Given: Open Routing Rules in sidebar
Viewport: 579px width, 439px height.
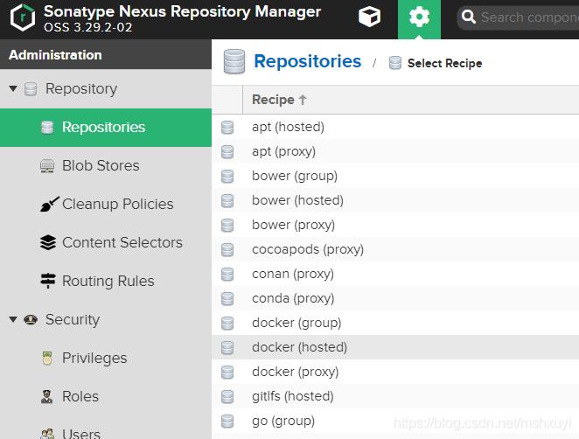Looking at the screenshot, I should [106, 281].
